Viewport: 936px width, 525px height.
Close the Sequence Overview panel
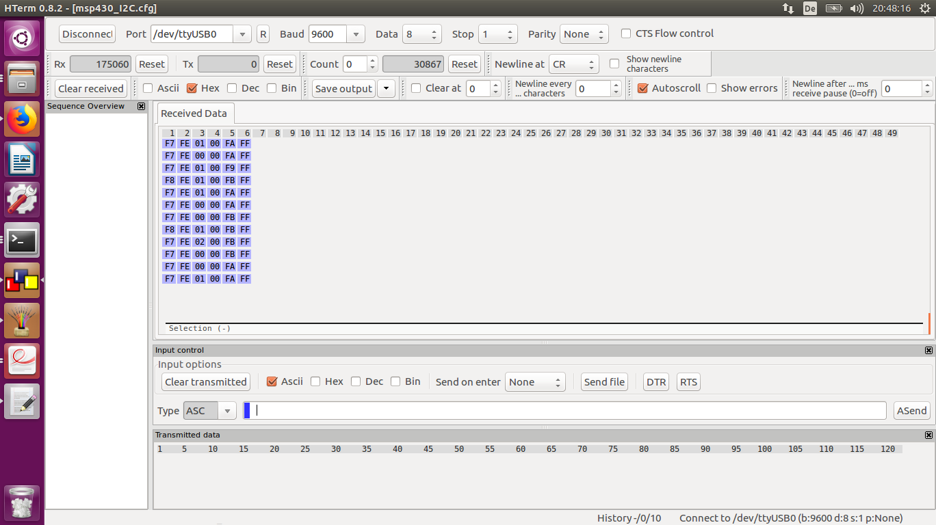click(x=141, y=107)
